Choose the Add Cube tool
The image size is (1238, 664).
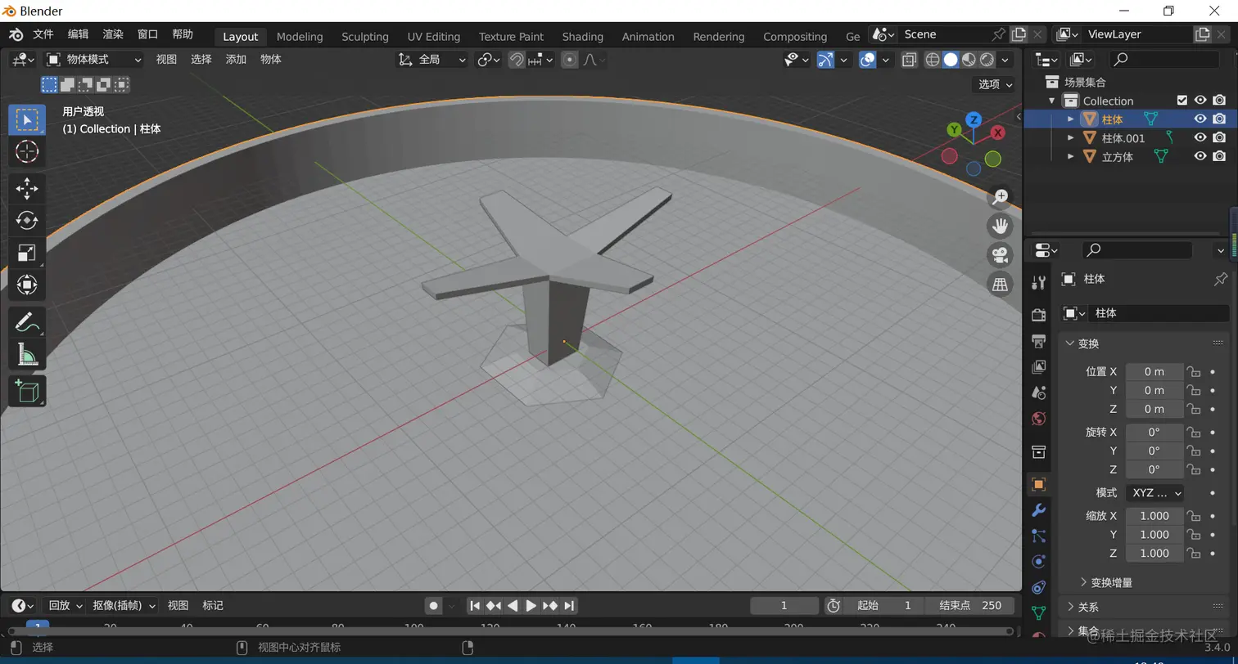[27, 391]
